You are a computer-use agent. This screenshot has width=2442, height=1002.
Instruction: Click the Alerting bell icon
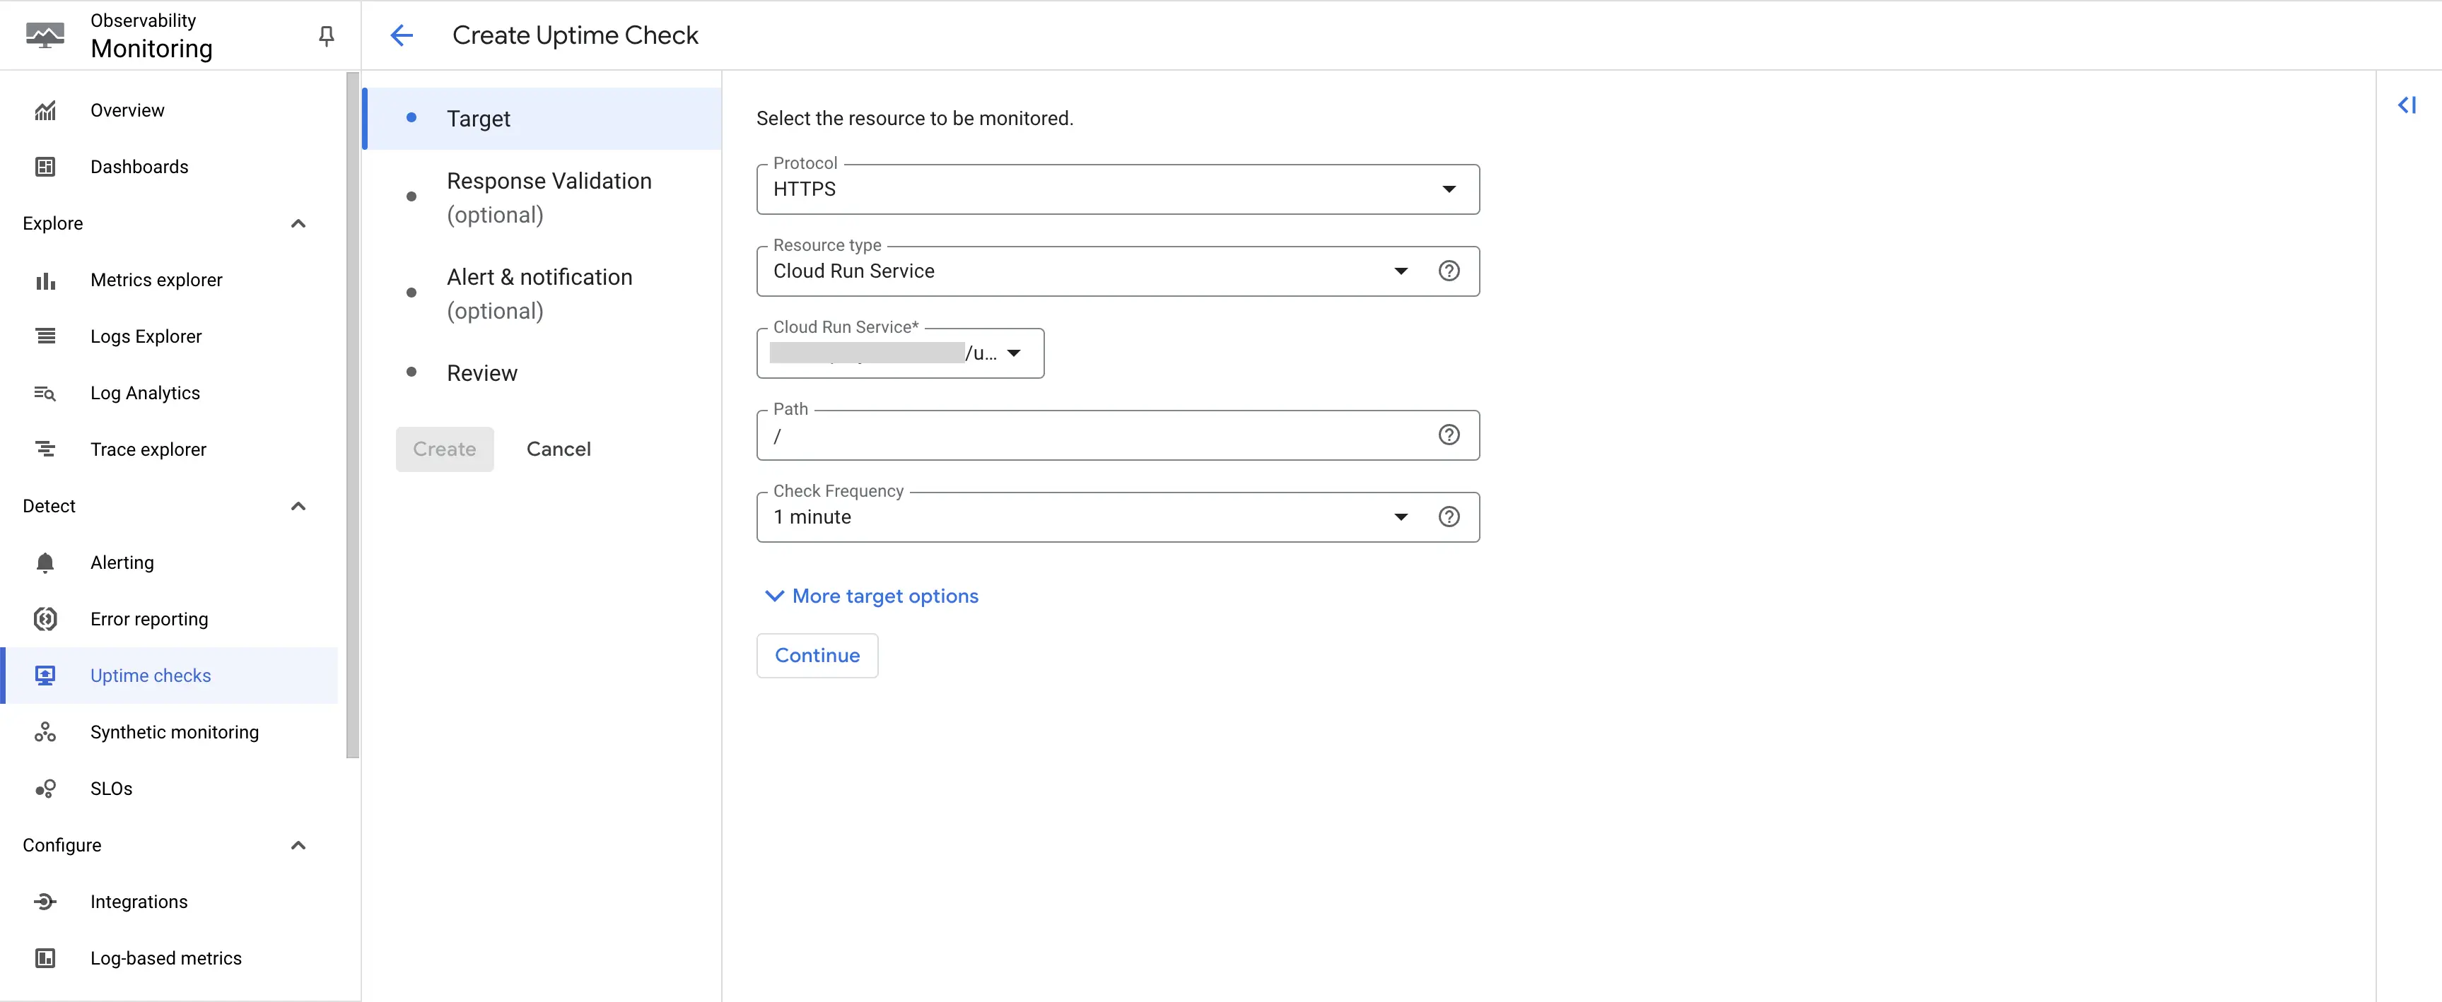pos(45,562)
